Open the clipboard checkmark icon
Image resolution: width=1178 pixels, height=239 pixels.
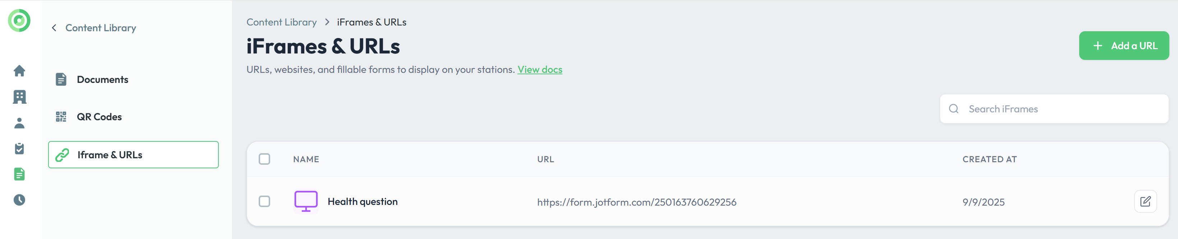(19, 149)
